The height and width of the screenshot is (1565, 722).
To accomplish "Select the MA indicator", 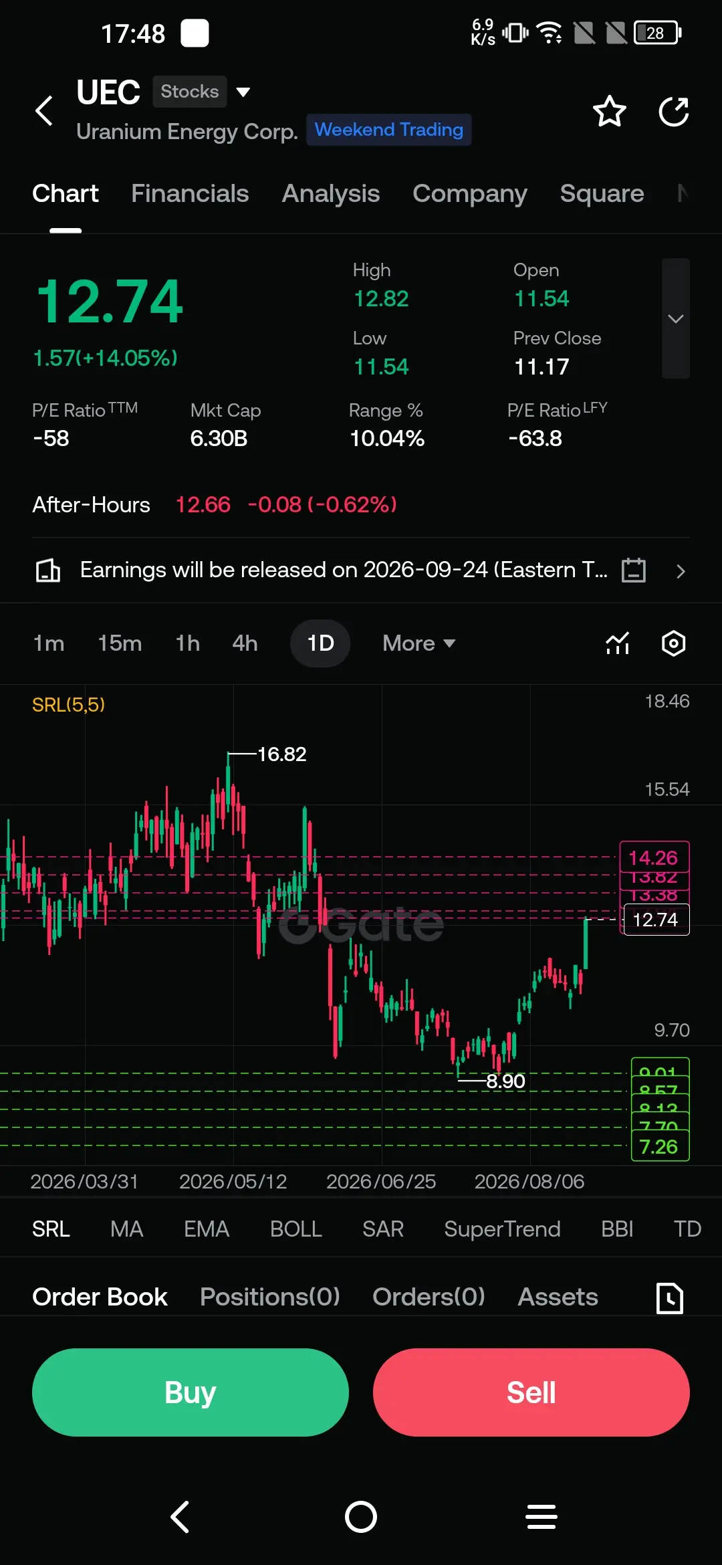I will click(x=127, y=1229).
